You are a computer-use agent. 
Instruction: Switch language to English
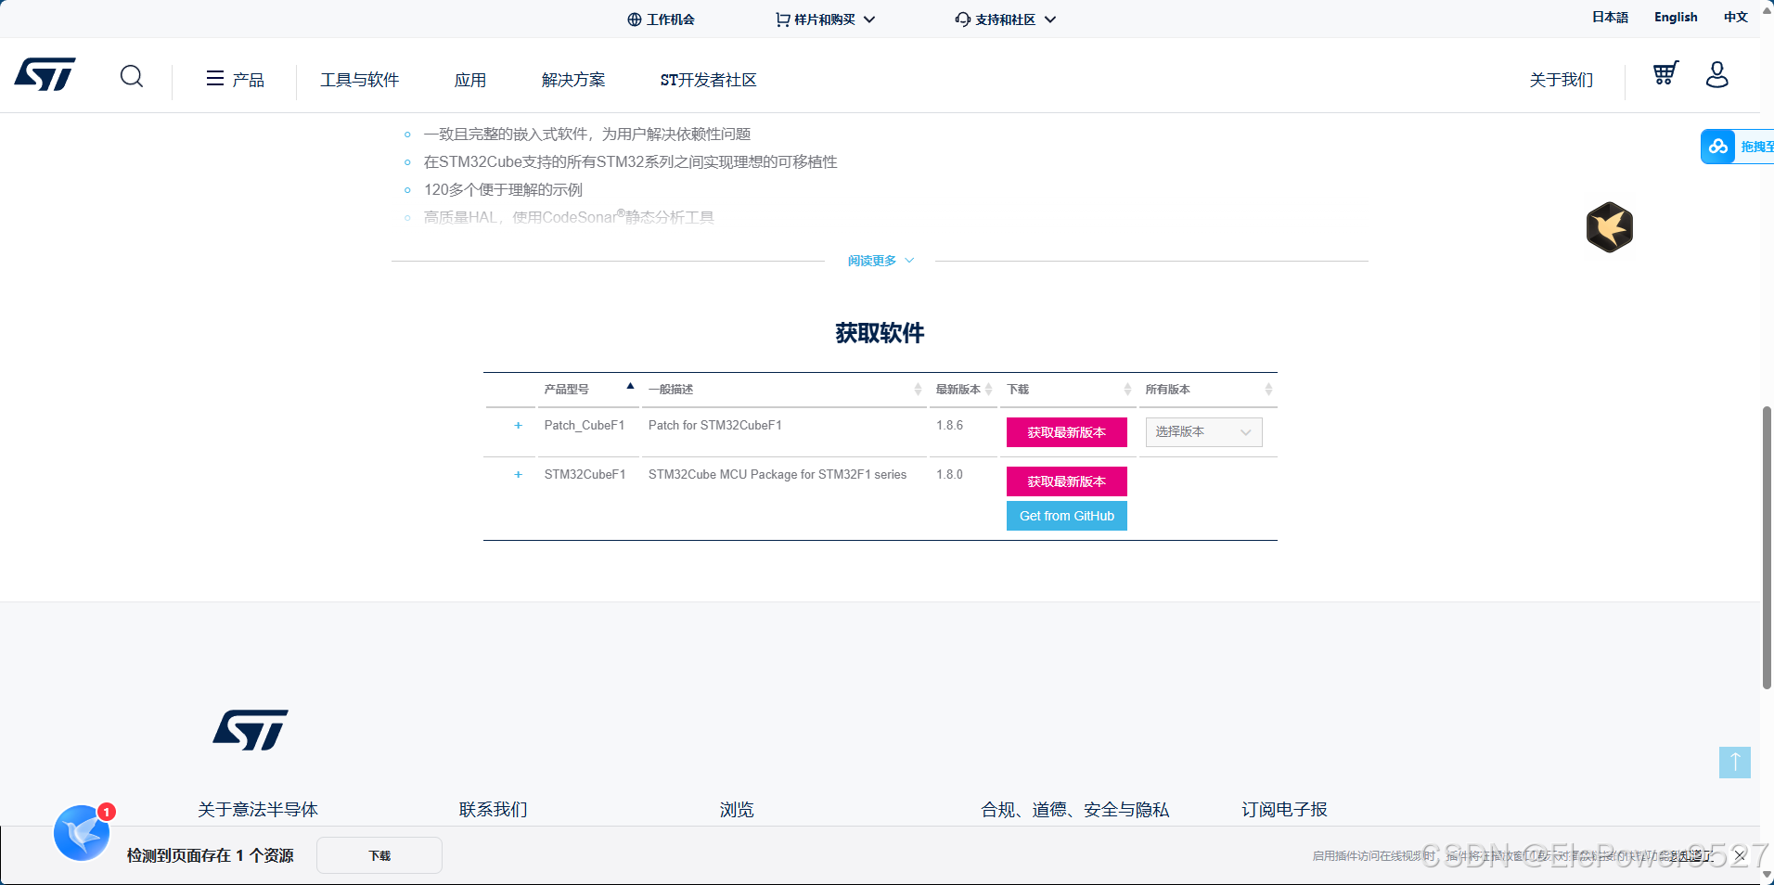1676,18
